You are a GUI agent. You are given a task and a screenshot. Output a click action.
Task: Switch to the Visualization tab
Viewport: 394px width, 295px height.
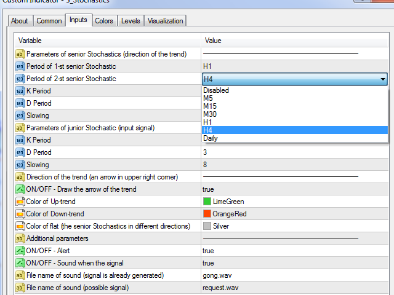click(x=166, y=21)
